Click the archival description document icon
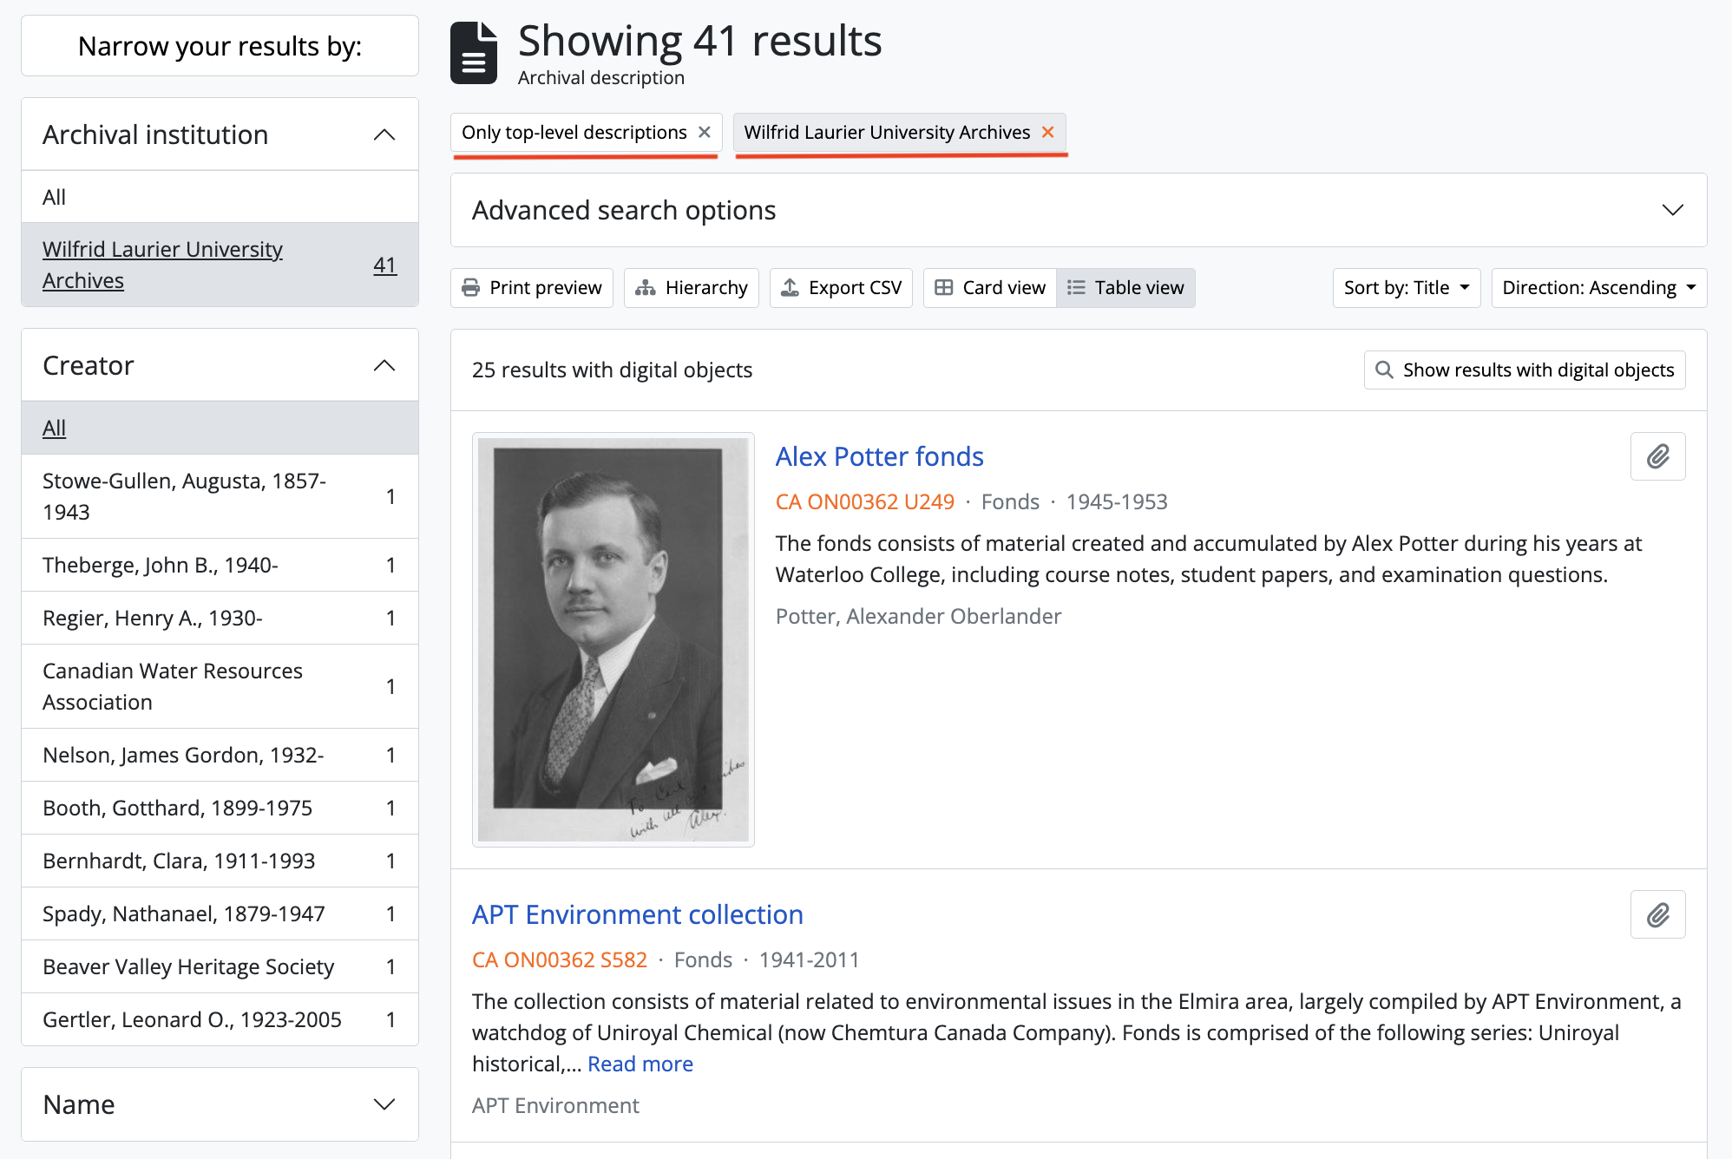1732x1159 pixels. coord(474,53)
